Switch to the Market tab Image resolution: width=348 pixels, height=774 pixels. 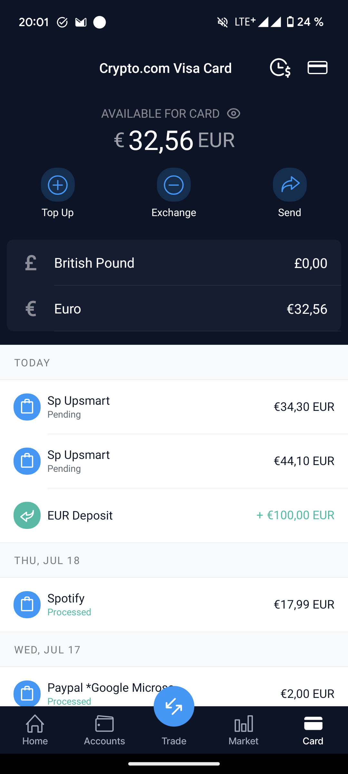pos(243,730)
